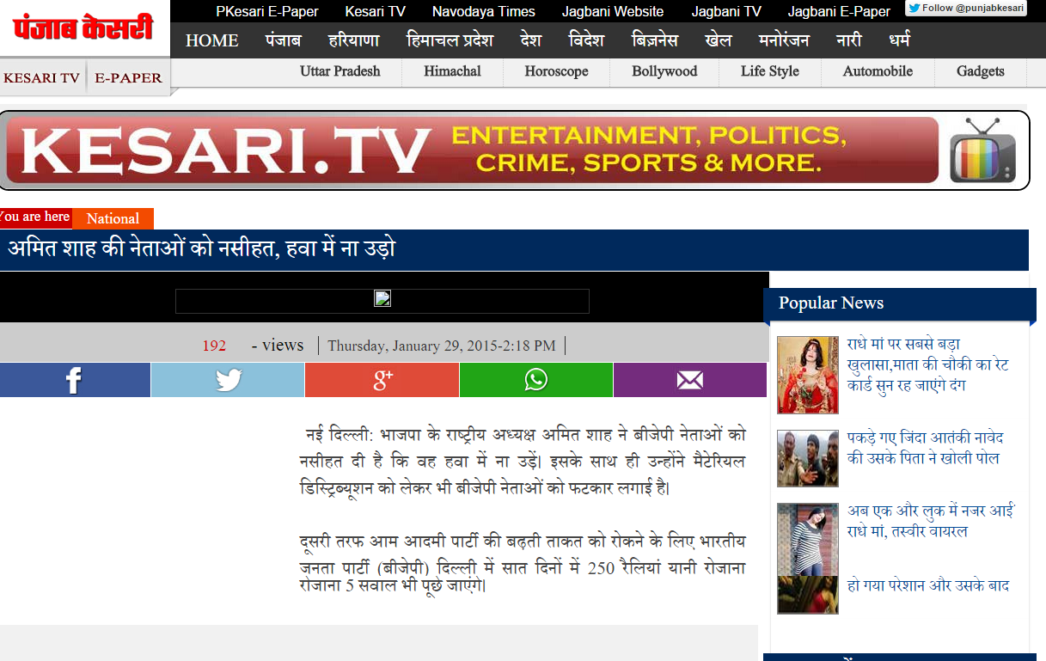Share the article on Facebook
The height and width of the screenshot is (661, 1046).
click(75, 380)
